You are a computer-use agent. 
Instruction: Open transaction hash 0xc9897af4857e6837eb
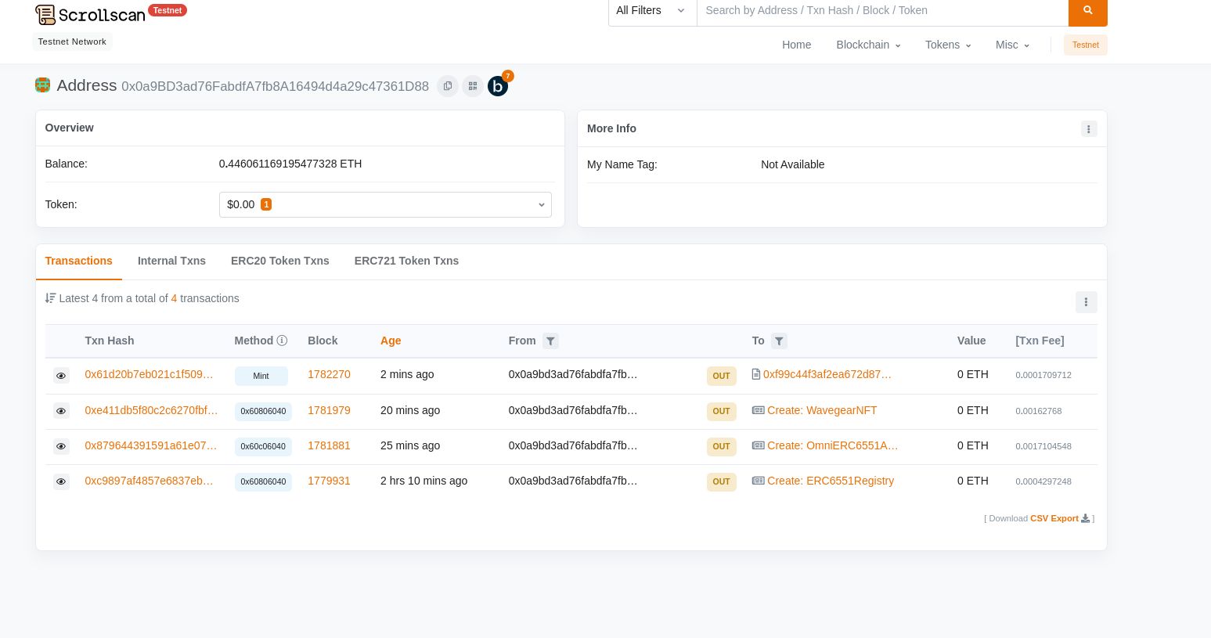point(149,481)
